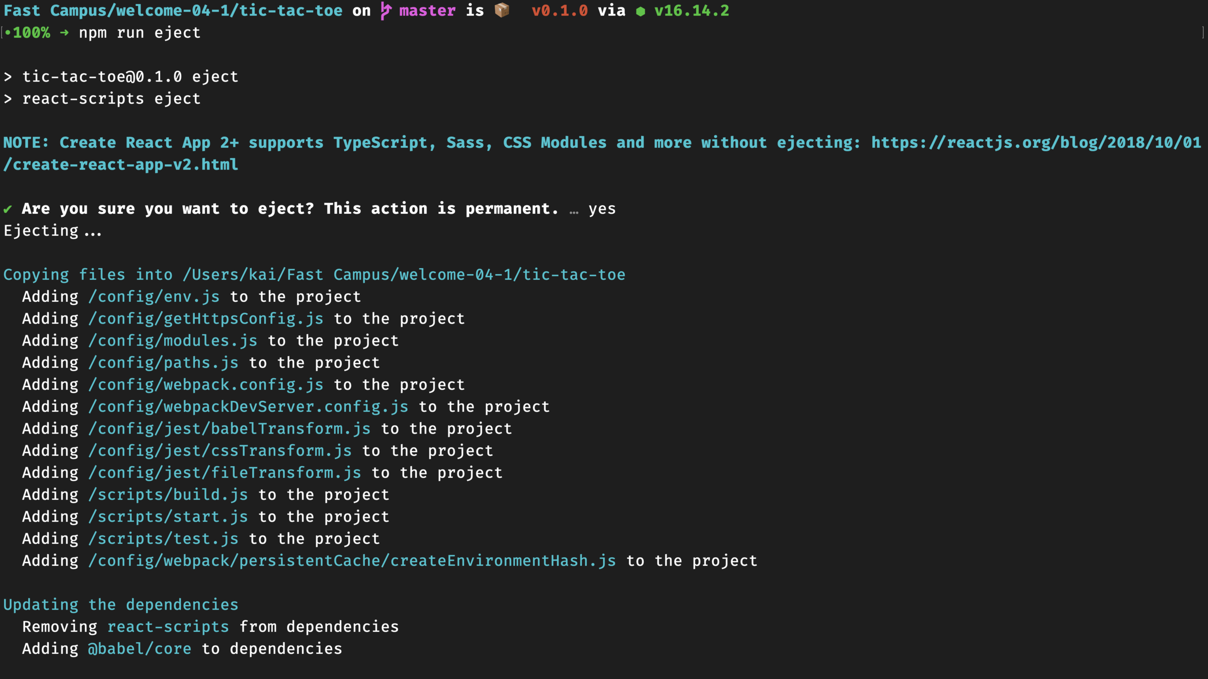Image resolution: width=1208 pixels, height=679 pixels.
Task: Click the package box emoji icon
Action: point(502,11)
